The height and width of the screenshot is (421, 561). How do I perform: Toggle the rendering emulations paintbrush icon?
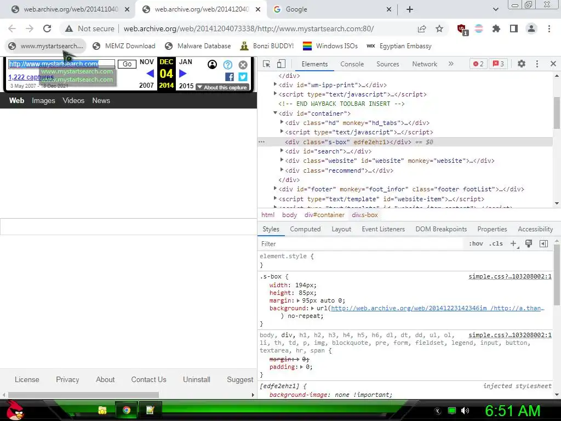[x=529, y=243]
